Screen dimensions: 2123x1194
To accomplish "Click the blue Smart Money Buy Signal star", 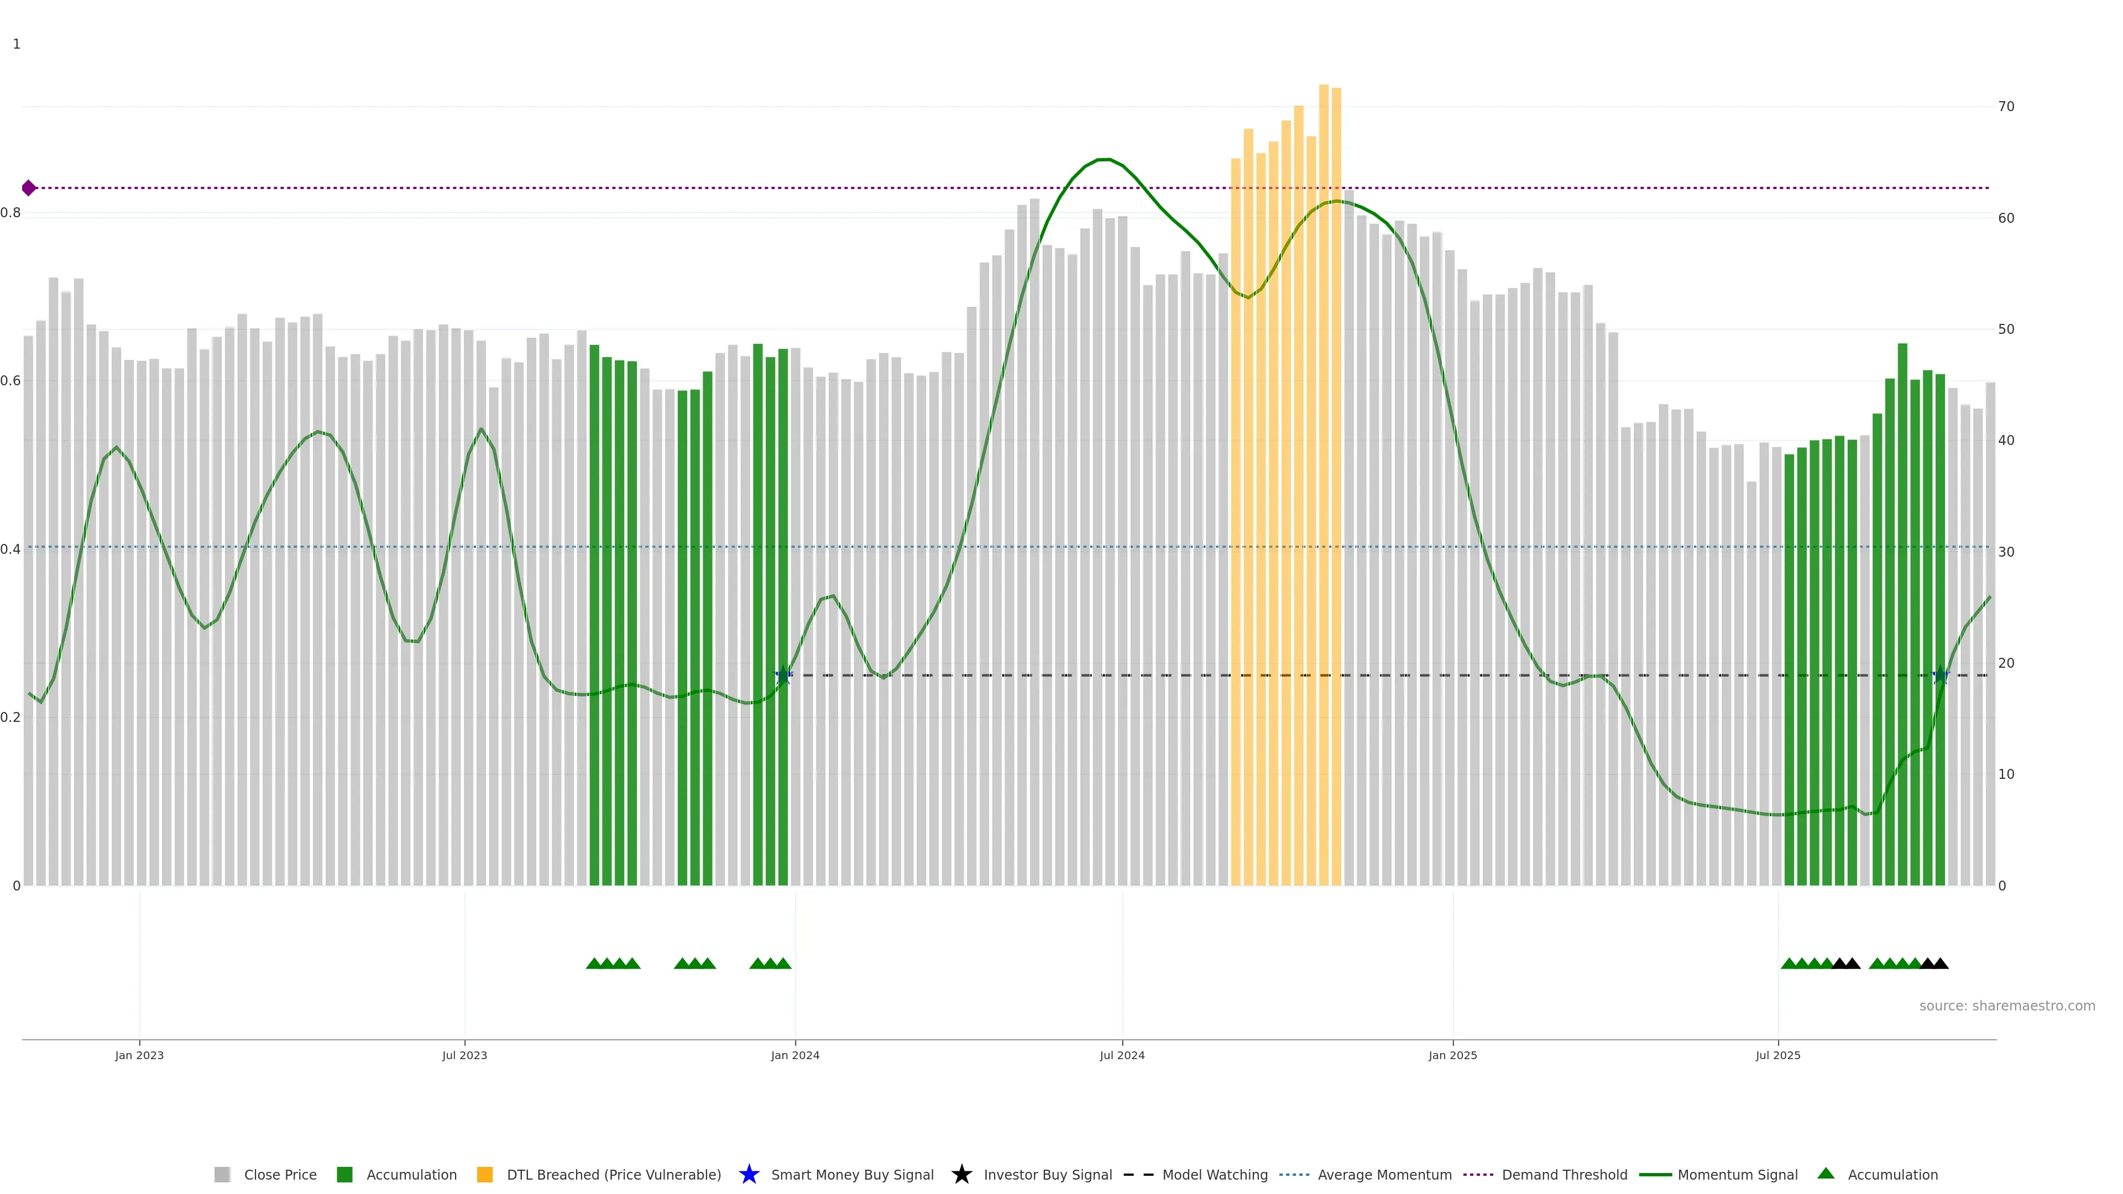I will click(749, 1174).
